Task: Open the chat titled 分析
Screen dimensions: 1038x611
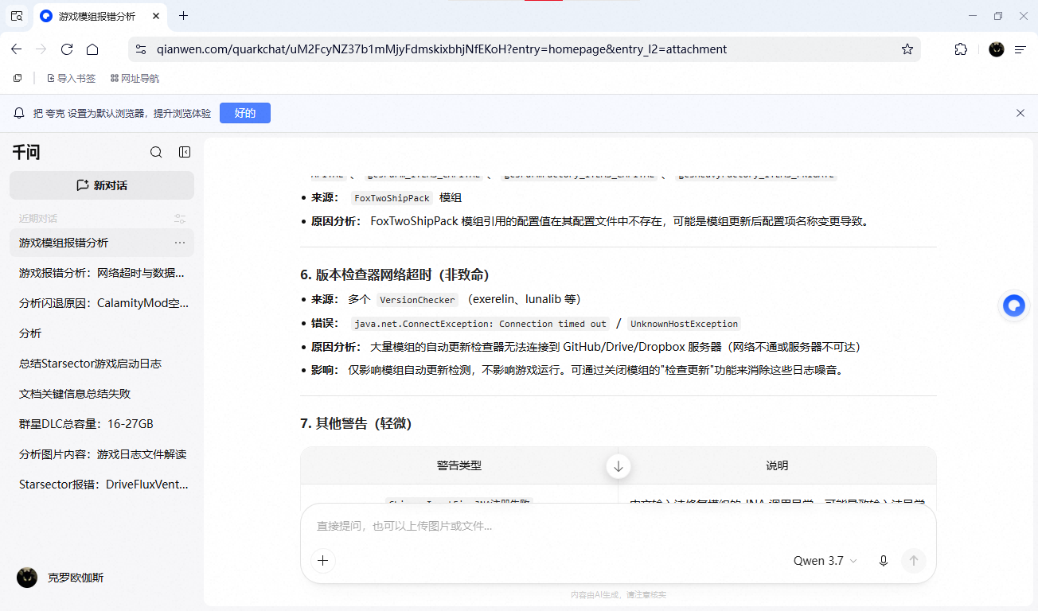Action: pos(102,333)
